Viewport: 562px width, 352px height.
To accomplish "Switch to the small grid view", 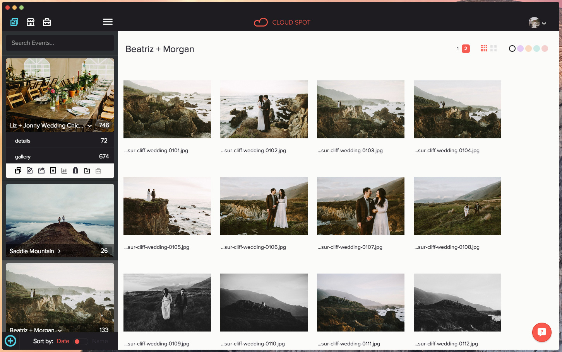I will click(484, 48).
